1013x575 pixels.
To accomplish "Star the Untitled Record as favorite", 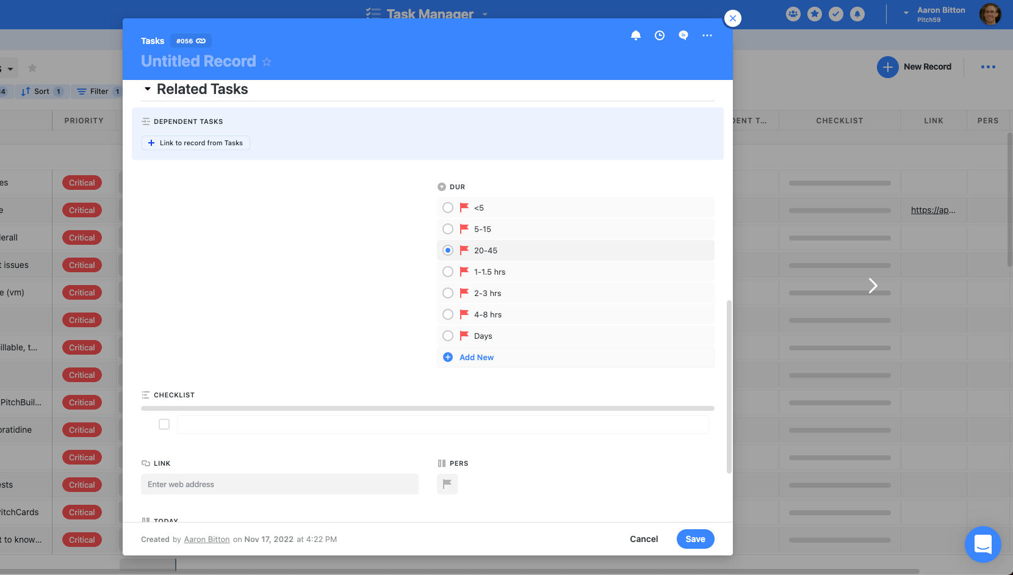I will tap(267, 62).
